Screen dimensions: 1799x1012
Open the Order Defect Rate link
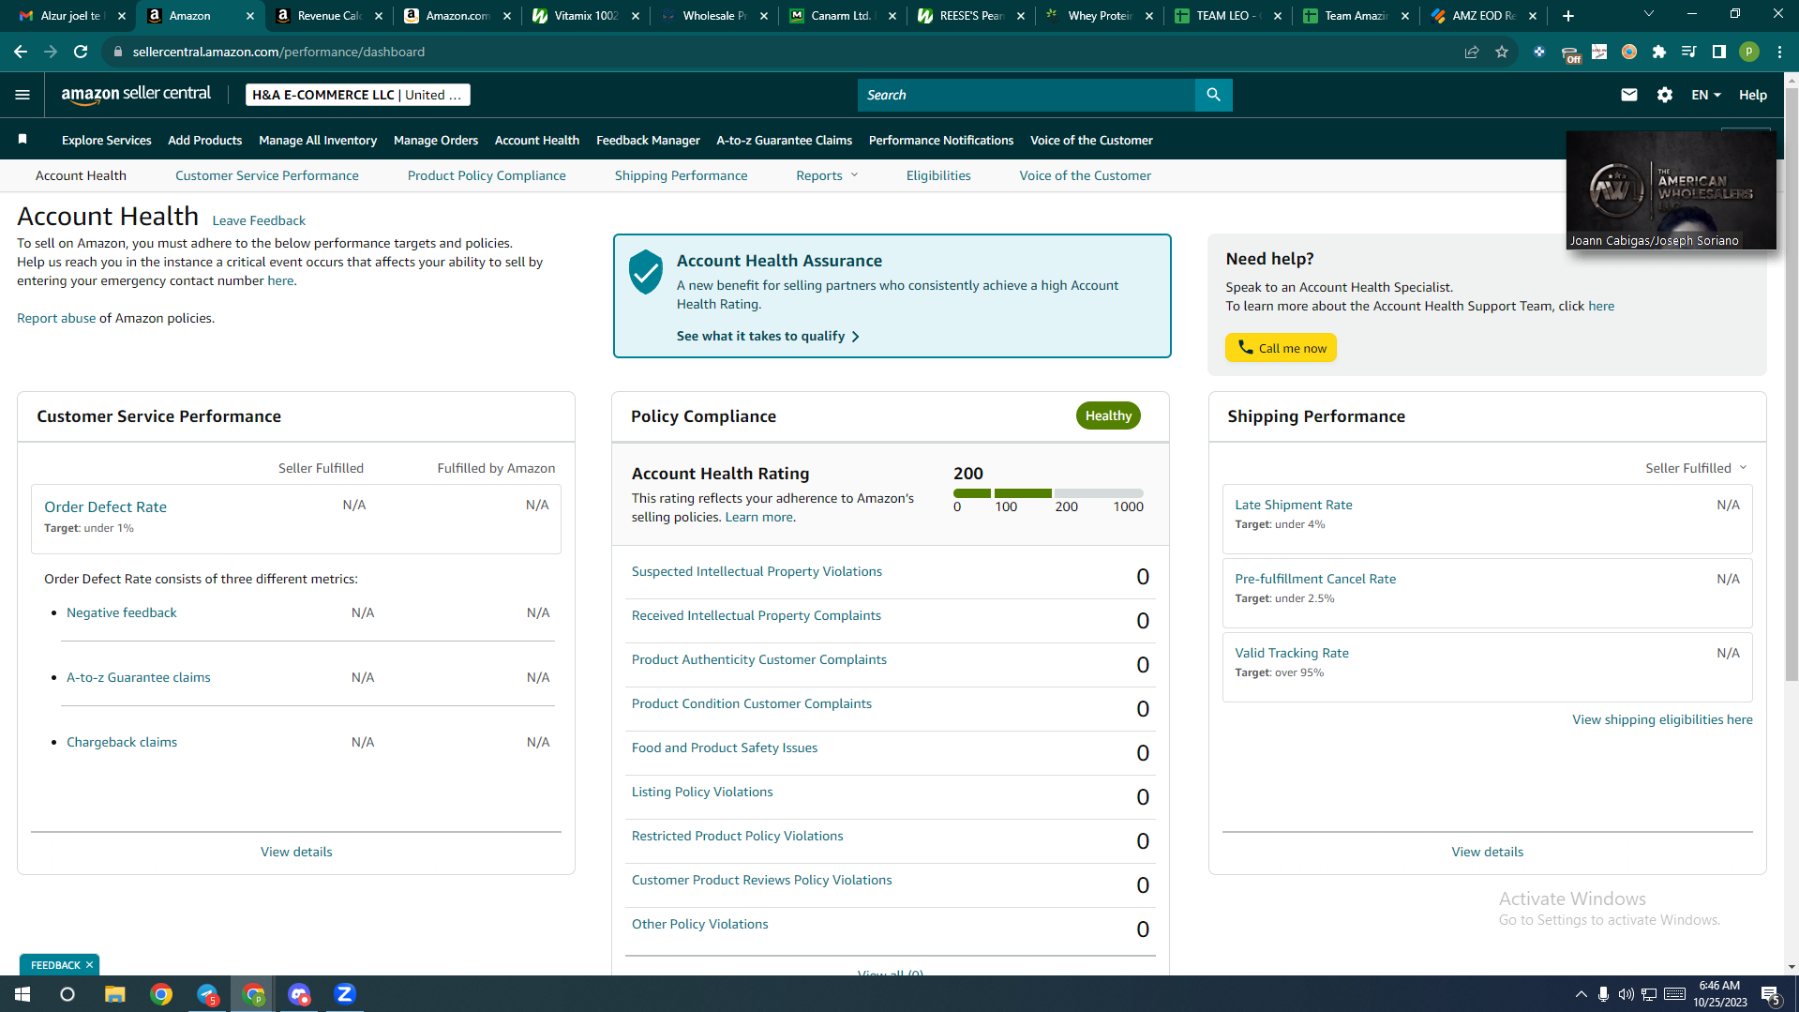(x=105, y=506)
